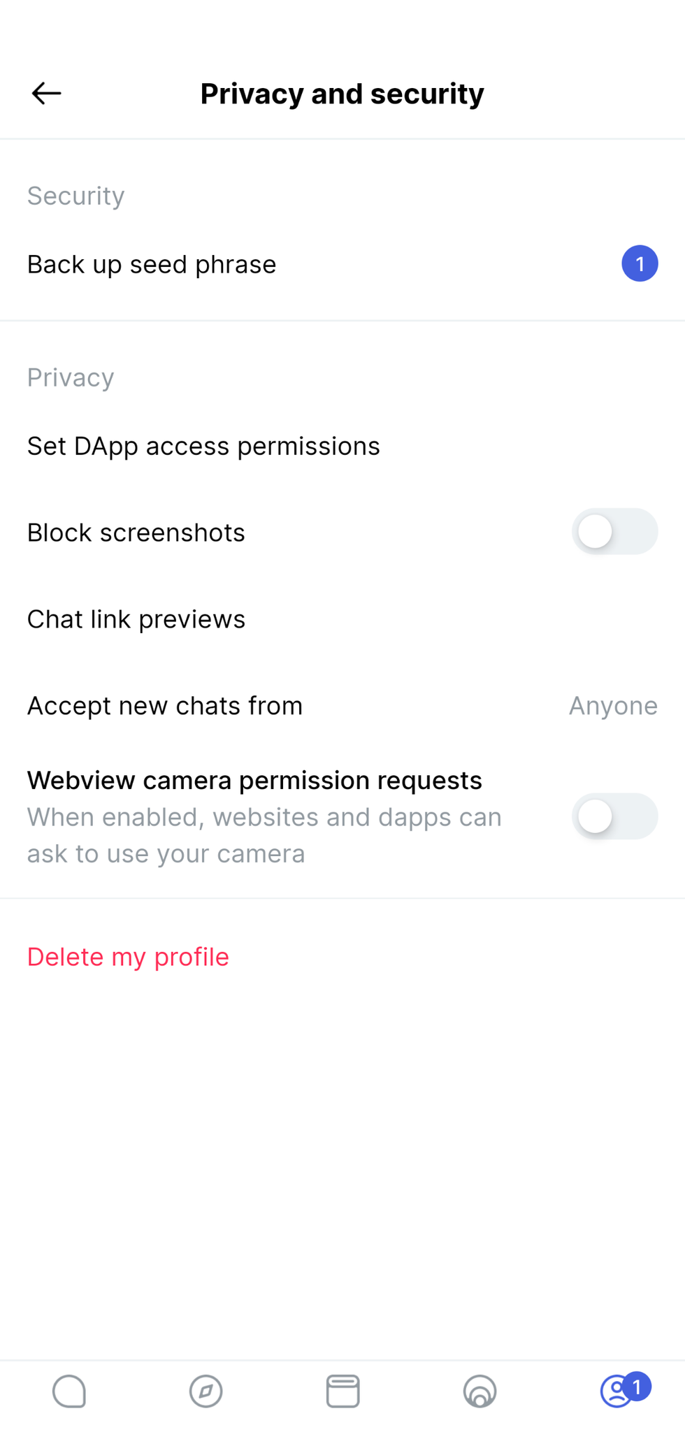
Task: Enable the Block screenshots toggle
Action: 614,532
